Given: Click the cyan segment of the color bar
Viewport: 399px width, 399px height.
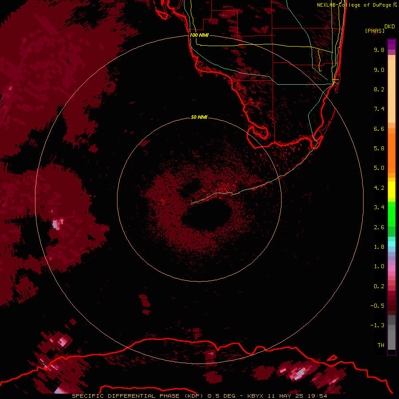Looking at the screenshot, I should click(391, 244).
